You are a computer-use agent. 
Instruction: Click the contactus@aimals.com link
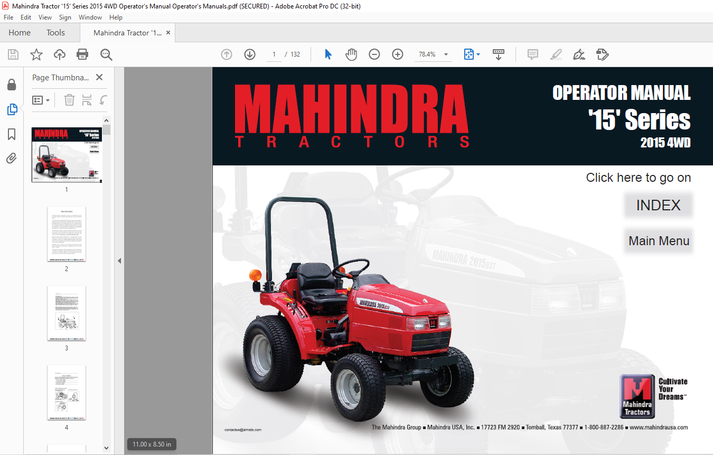(x=243, y=430)
